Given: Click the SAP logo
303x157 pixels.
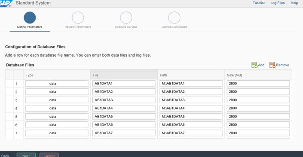Looking at the screenshot, I should click(x=6, y=3).
